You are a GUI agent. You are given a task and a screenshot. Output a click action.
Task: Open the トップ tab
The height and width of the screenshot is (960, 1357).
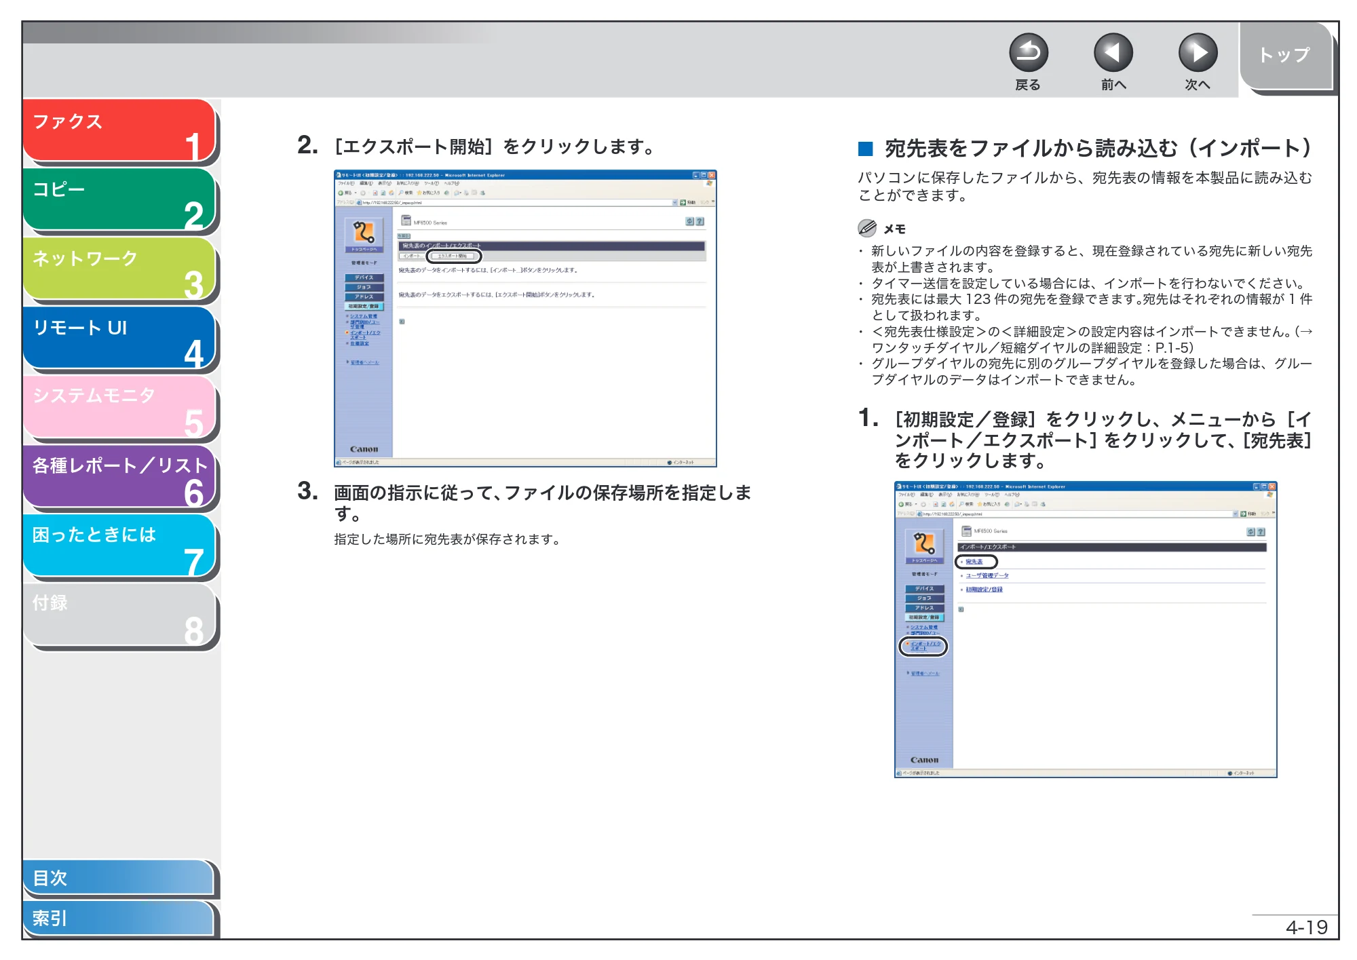click(1286, 56)
